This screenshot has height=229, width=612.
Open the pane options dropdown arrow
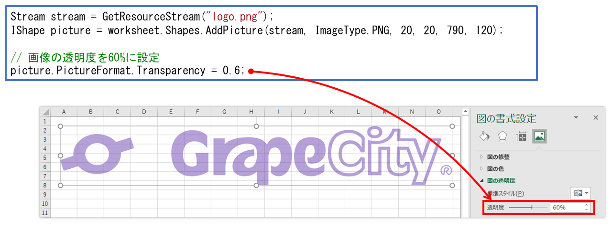(x=576, y=117)
